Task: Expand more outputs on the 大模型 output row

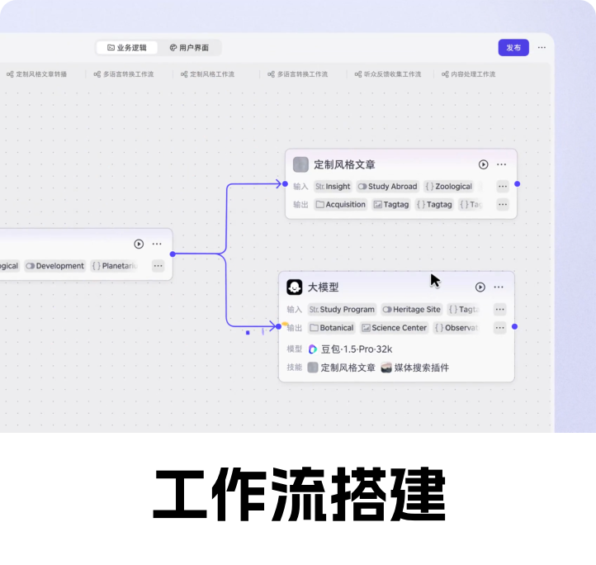Action: coord(500,328)
